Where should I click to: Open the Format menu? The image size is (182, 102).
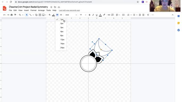click(x=34, y=10)
